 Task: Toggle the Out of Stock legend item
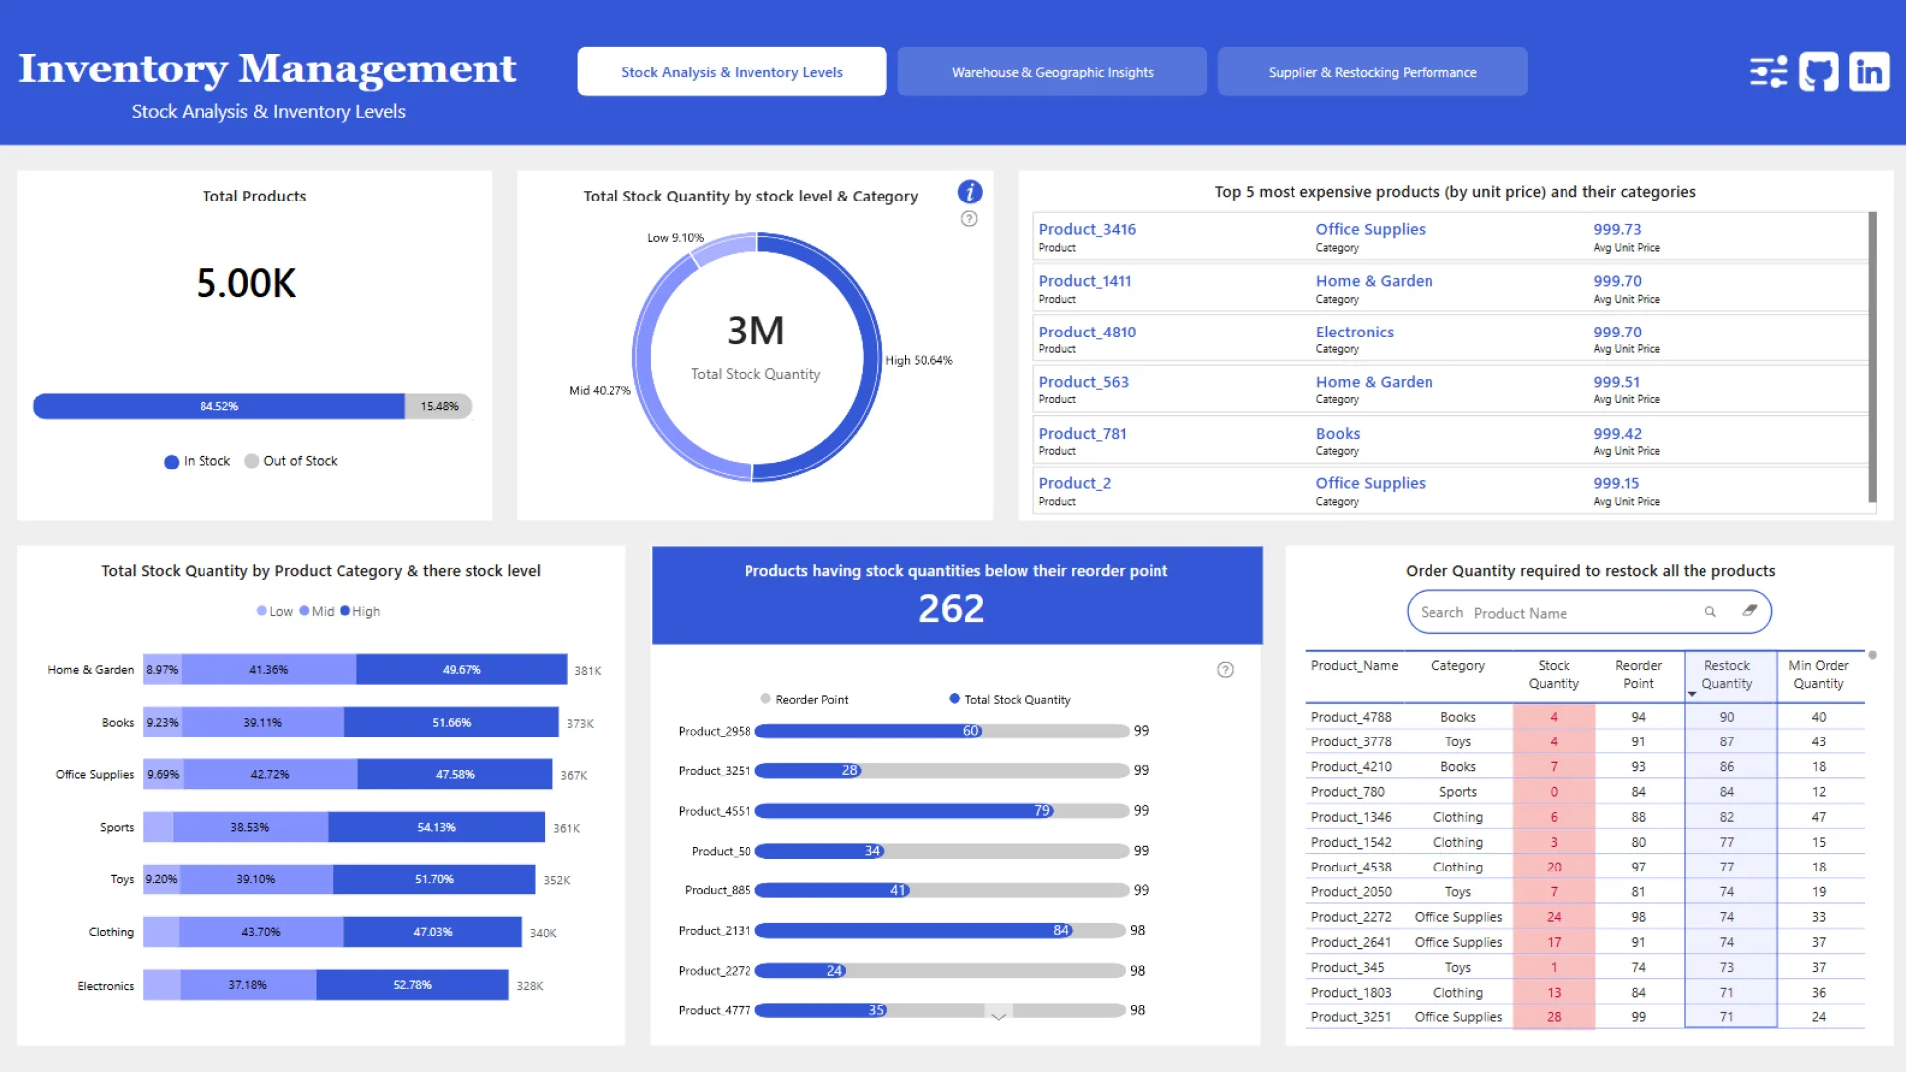click(291, 461)
